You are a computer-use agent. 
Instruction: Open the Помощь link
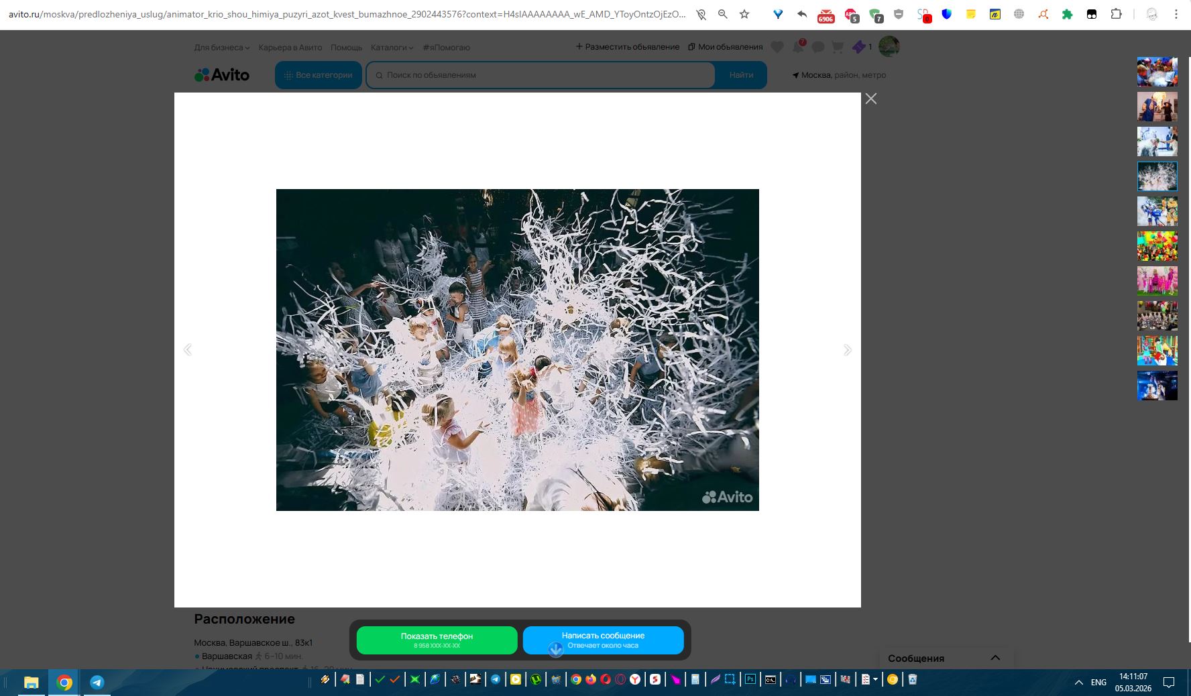point(346,48)
